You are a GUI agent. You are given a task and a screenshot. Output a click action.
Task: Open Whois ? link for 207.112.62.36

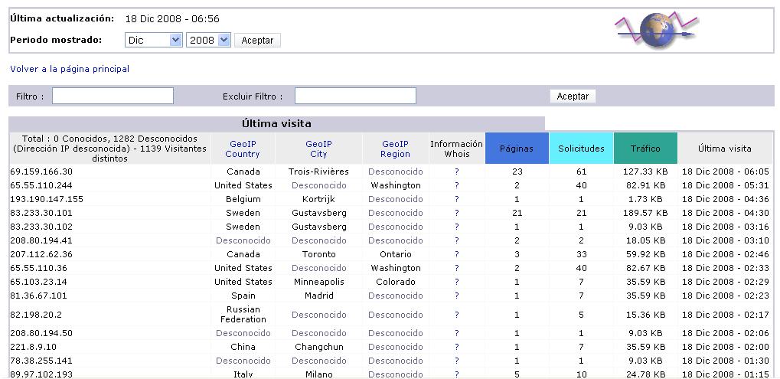point(456,254)
